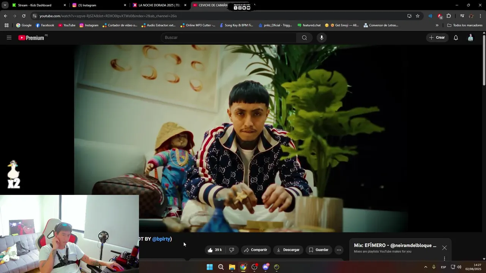Screen dimensions: 486x273
Task: Show hidden system tray icons
Action: 425,267
